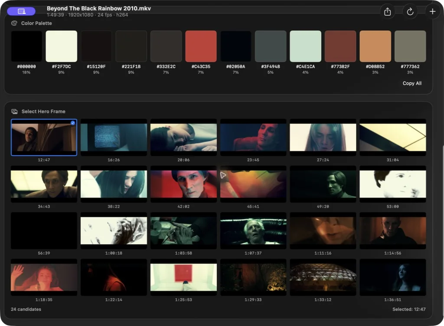Choose the 1:33:12 dome frame thumbnail
The image size is (444, 326).
[x=323, y=277]
